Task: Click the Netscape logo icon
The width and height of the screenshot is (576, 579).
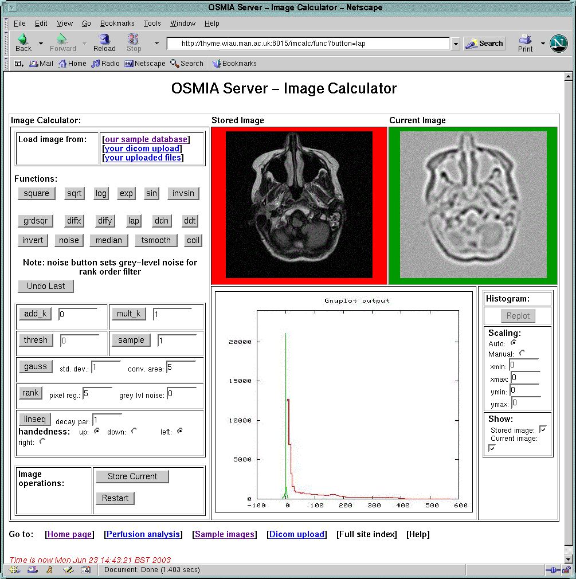Action: [x=558, y=44]
